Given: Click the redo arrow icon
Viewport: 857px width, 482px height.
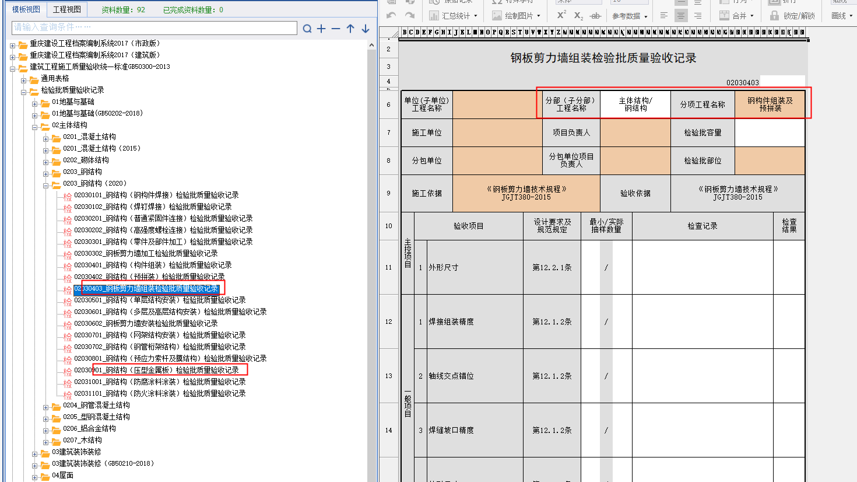Looking at the screenshot, I should point(410,15).
